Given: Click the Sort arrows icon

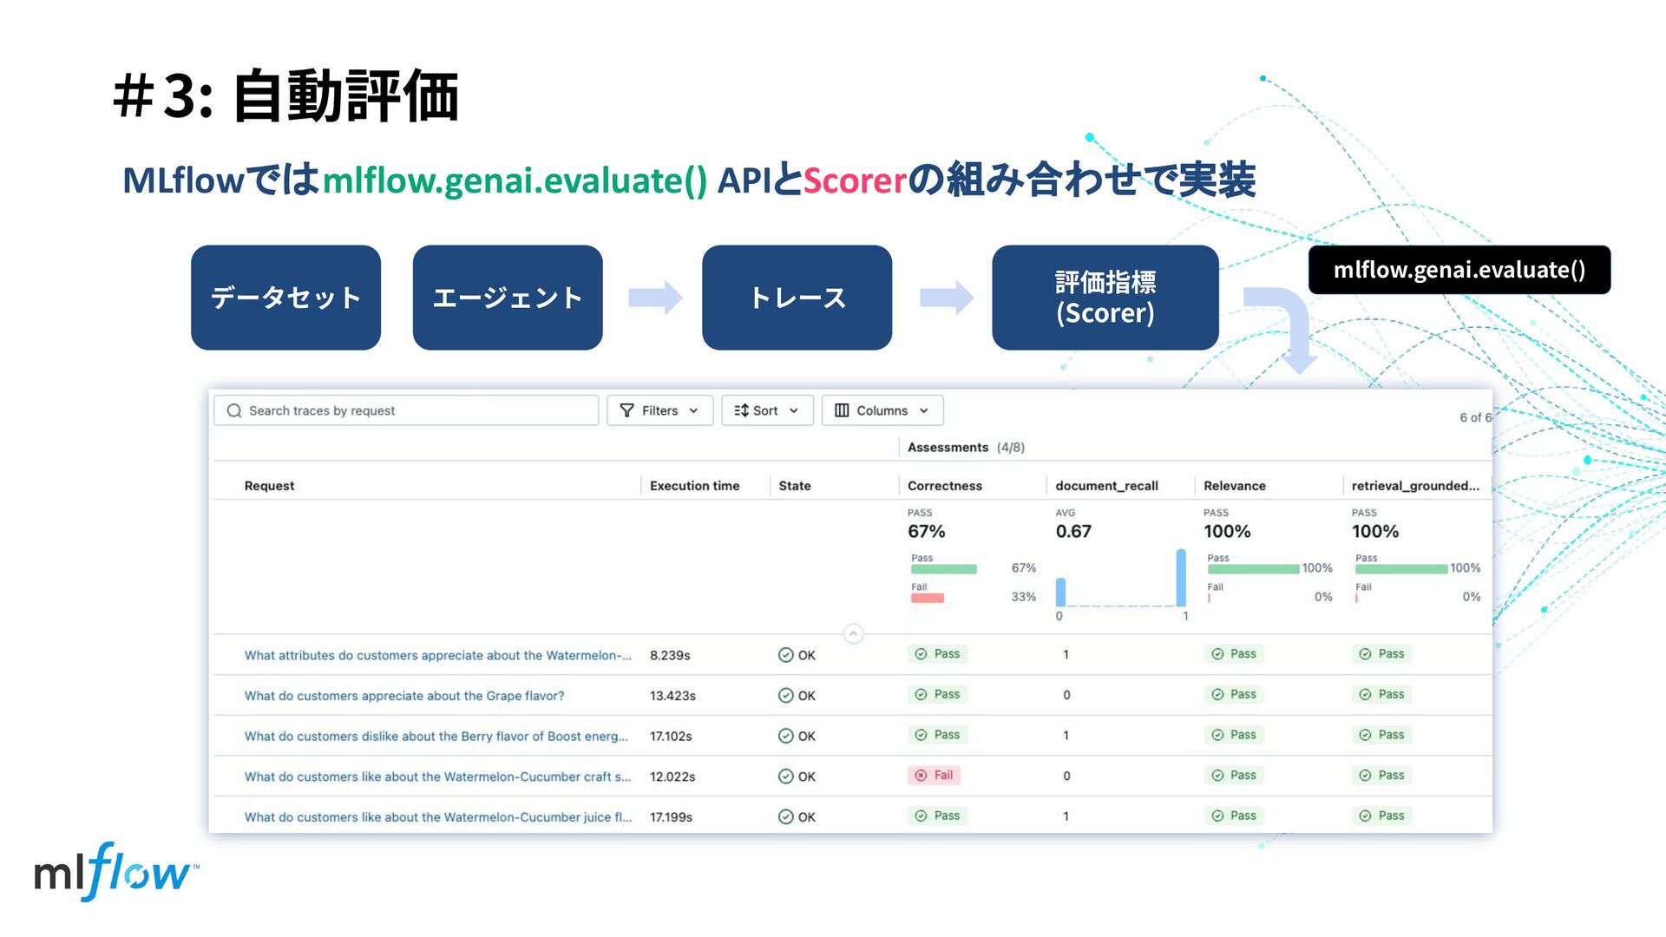Looking at the screenshot, I should [x=741, y=410].
